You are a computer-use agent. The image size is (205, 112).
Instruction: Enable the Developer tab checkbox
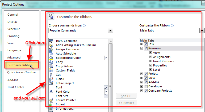pos(146,86)
